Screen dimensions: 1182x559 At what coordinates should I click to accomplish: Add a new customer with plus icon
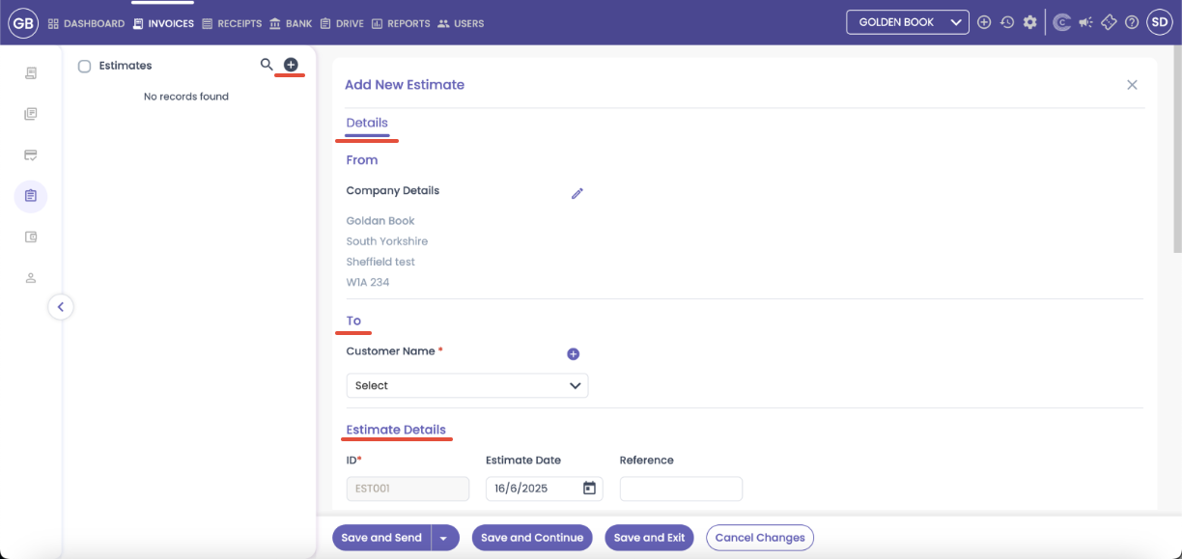point(573,354)
